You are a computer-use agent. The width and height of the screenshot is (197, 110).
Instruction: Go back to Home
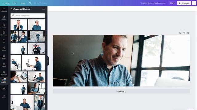tap(6, 3)
